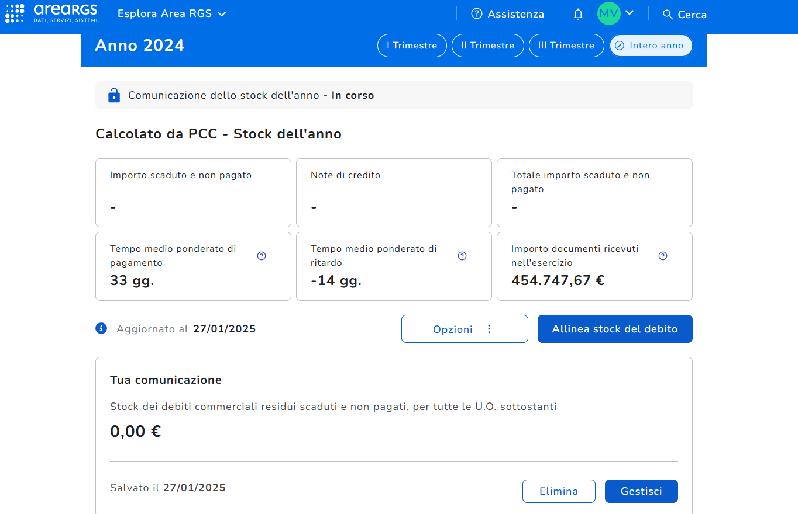The image size is (798, 514).
Task: Open the apps grid icon
Action: click(15, 13)
